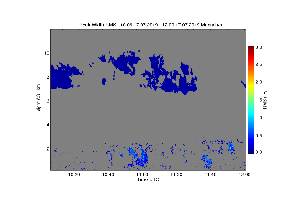The image size is (304, 203).
Task: Click the dark red top of colorbar
Action: pos(251,48)
